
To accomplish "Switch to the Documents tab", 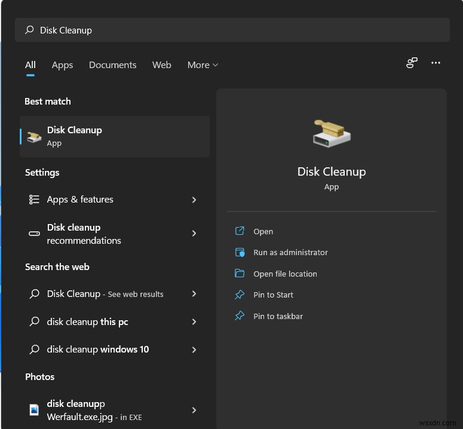I will coord(112,65).
